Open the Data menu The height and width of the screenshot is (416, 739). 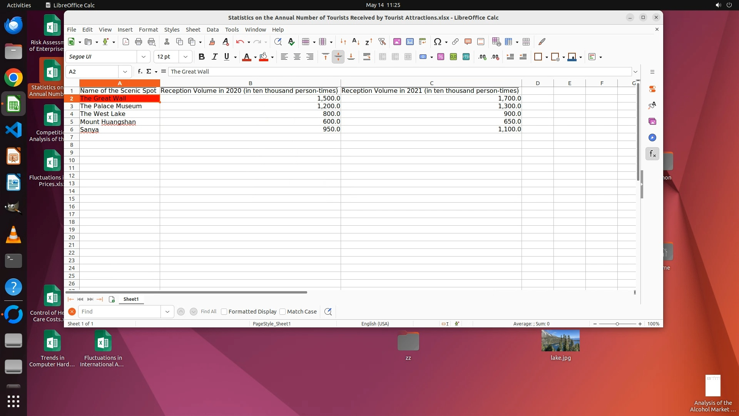pos(212,30)
